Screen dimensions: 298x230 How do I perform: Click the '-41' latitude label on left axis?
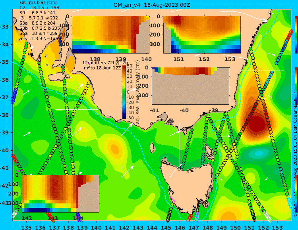4,168
